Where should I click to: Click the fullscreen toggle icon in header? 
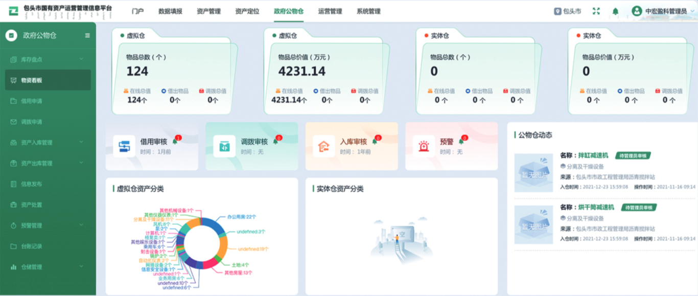click(596, 11)
